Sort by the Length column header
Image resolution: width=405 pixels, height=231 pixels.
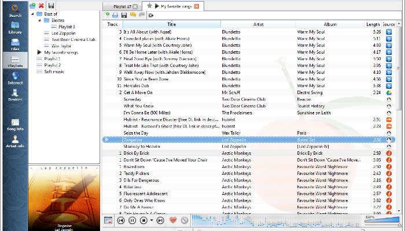click(373, 24)
